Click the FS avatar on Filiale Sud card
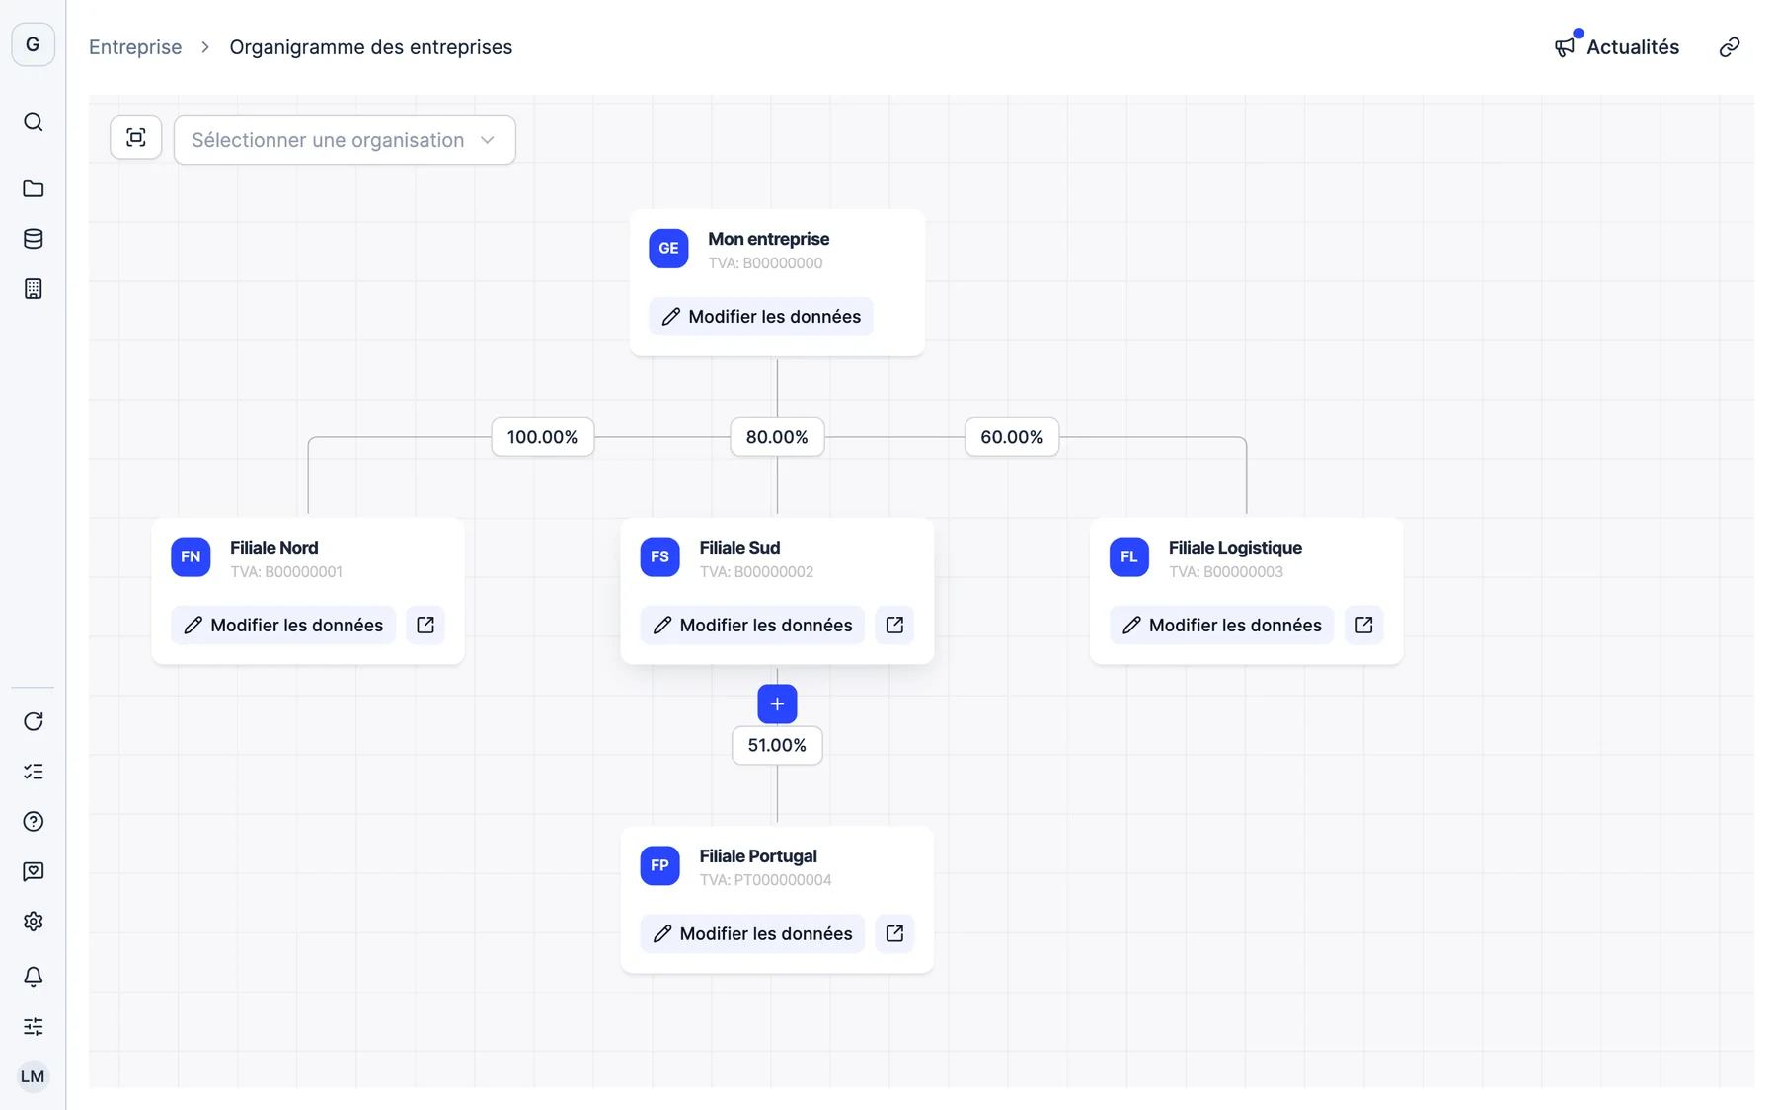 [x=659, y=557]
